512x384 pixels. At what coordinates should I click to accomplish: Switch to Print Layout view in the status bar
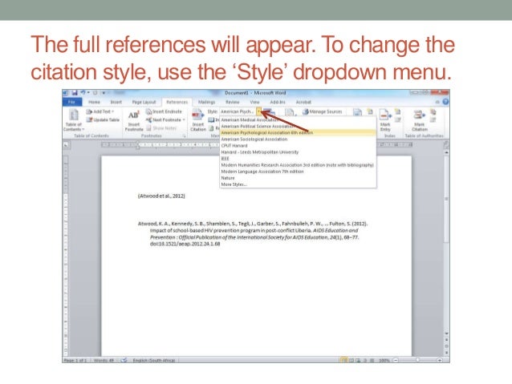click(x=343, y=360)
